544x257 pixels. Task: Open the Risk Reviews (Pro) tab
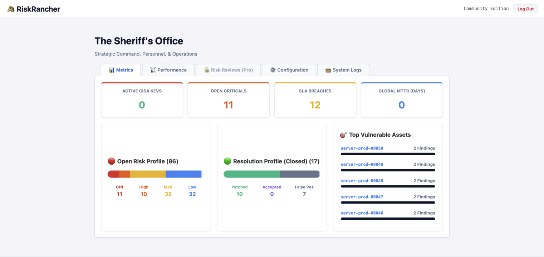pos(228,70)
